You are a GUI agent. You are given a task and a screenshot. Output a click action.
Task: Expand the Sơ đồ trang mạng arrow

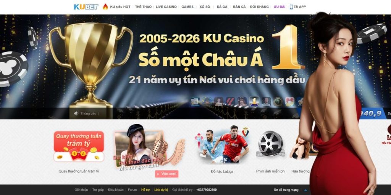coord(305,190)
